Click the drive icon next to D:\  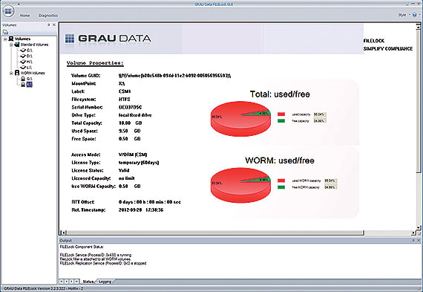(x=23, y=56)
